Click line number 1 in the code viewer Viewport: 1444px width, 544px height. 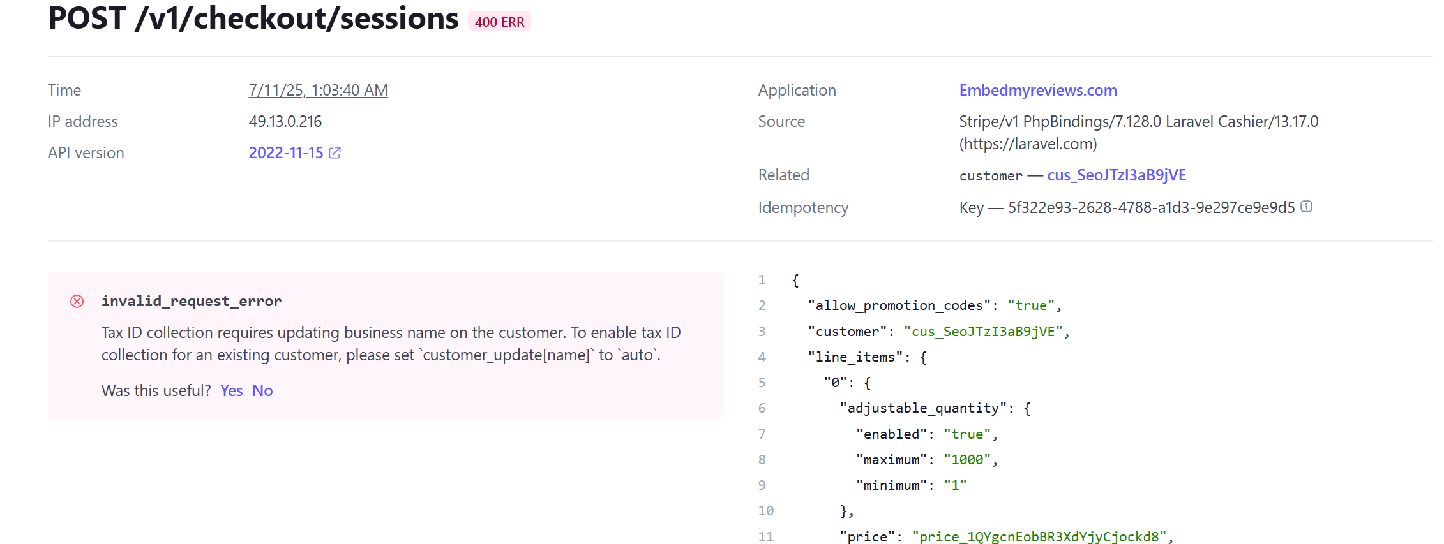[762, 280]
